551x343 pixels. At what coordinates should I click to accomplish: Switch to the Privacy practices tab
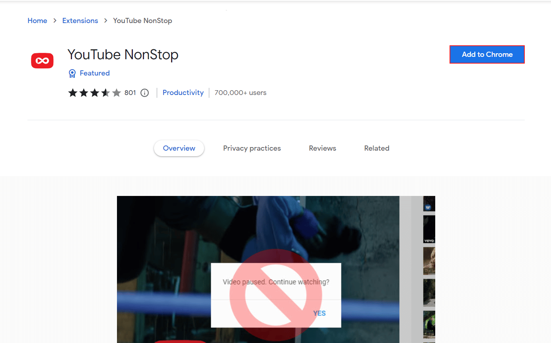coord(252,148)
